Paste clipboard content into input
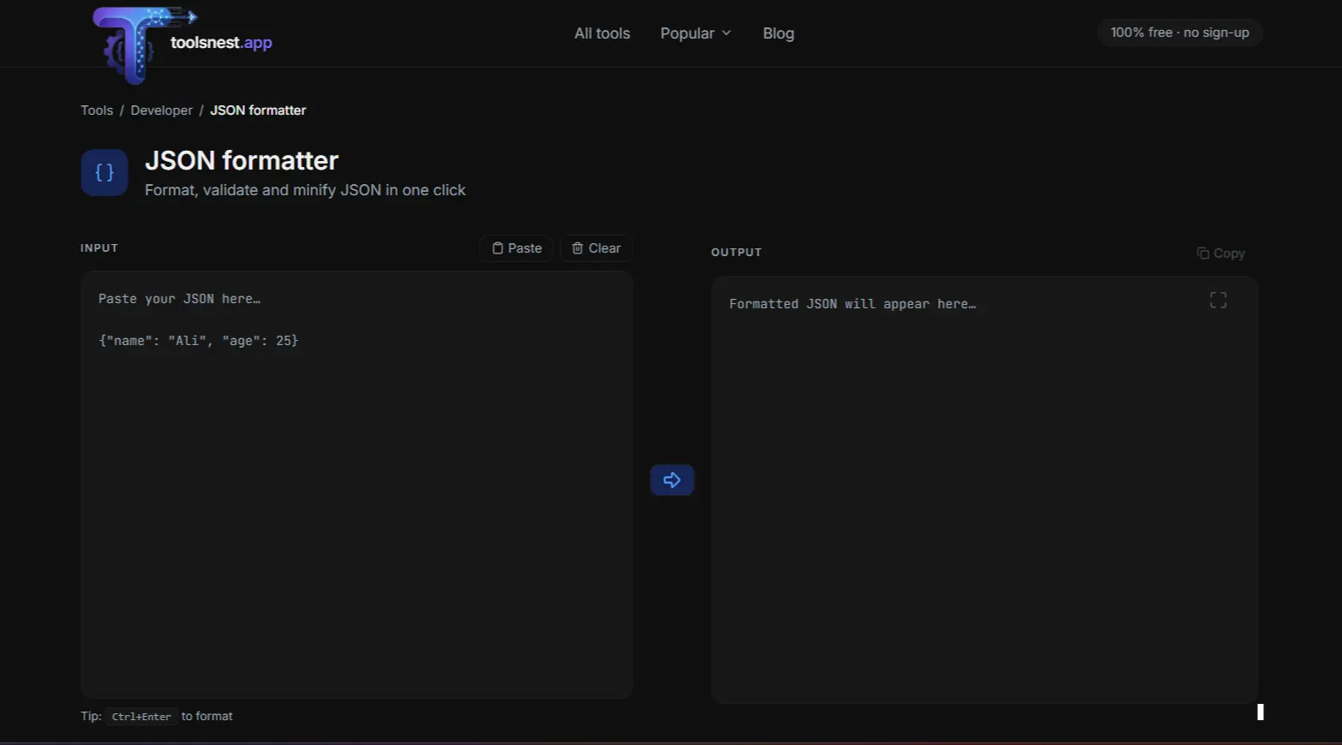This screenshot has width=1342, height=745. click(517, 248)
